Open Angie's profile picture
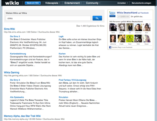The width and height of the screenshot is (157, 121). tap(121, 39)
